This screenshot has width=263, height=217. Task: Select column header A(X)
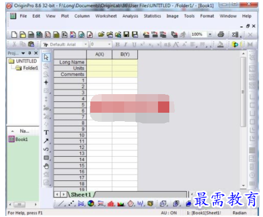point(99,55)
